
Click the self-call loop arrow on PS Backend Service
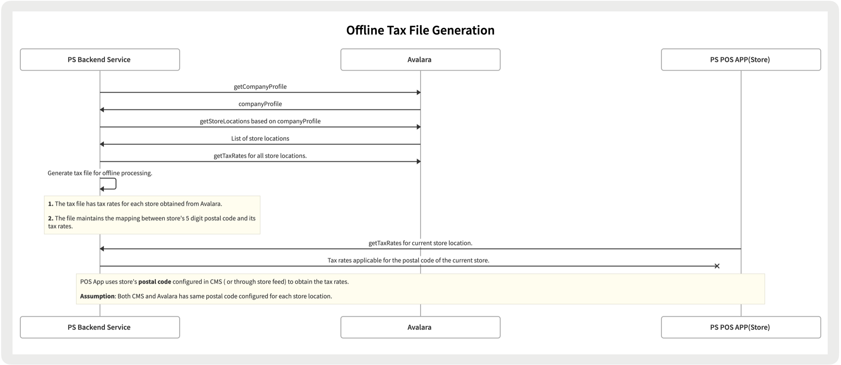click(x=108, y=184)
